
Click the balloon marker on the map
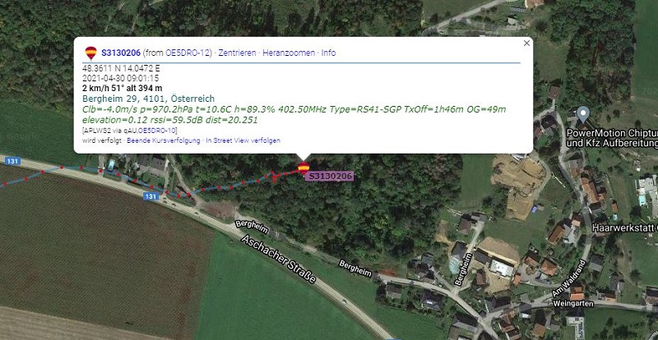point(304,168)
